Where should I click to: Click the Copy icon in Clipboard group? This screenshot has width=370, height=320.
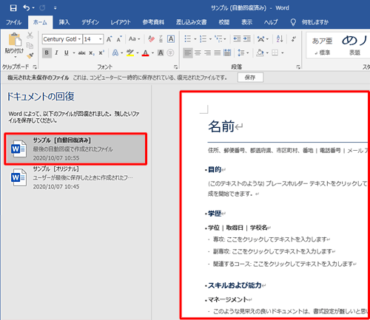pyautogui.click(x=30, y=46)
